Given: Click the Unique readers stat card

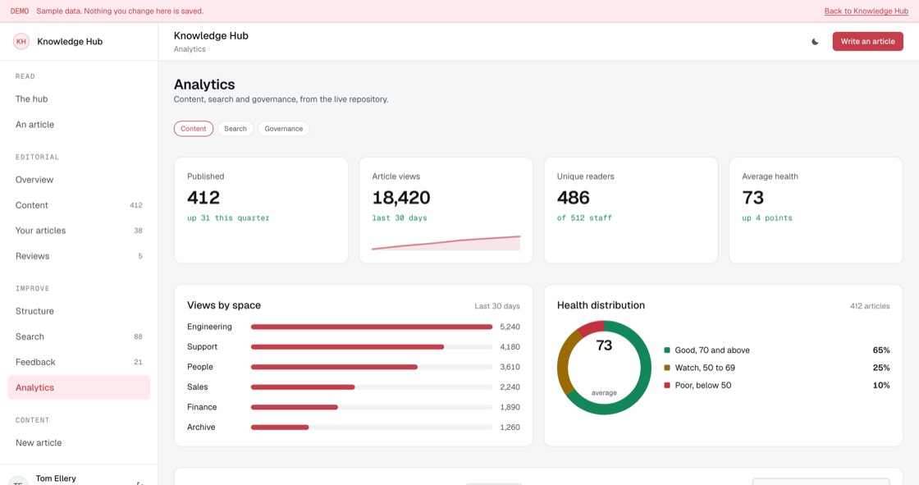Looking at the screenshot, I should point(631,210).
